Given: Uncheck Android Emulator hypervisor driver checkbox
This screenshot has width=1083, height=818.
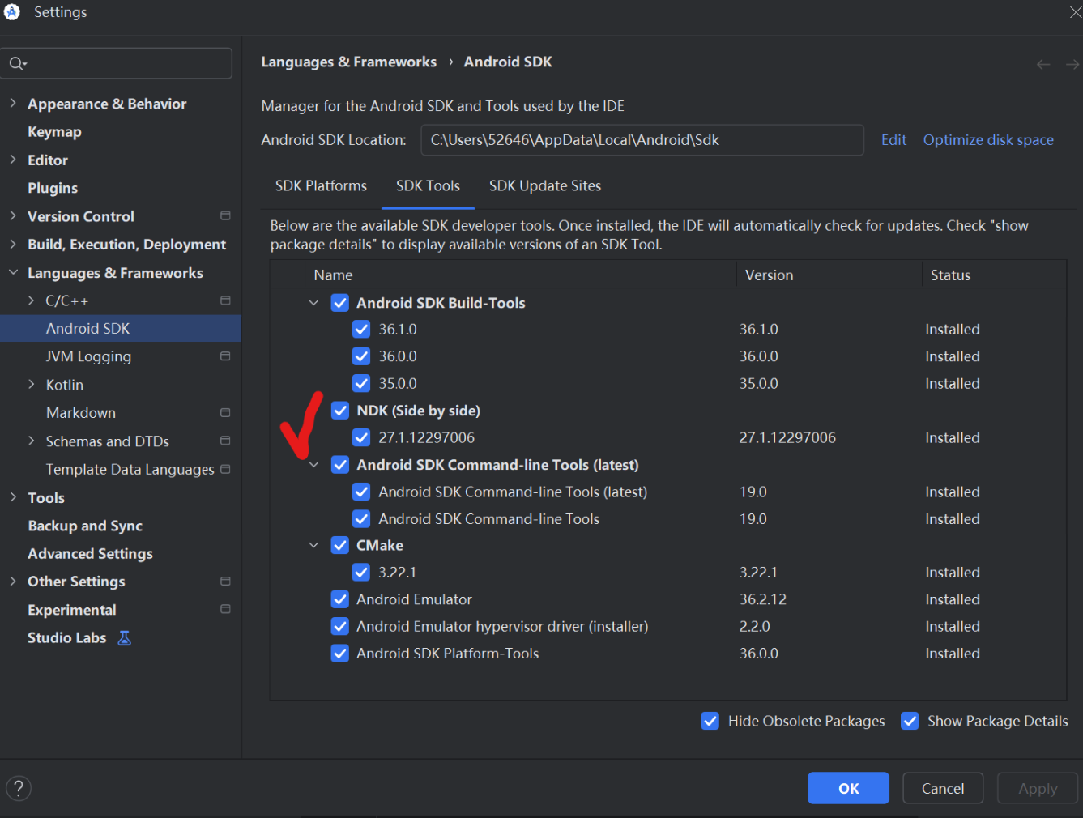Looking at the screenshot, I should [x=340, y=627].
